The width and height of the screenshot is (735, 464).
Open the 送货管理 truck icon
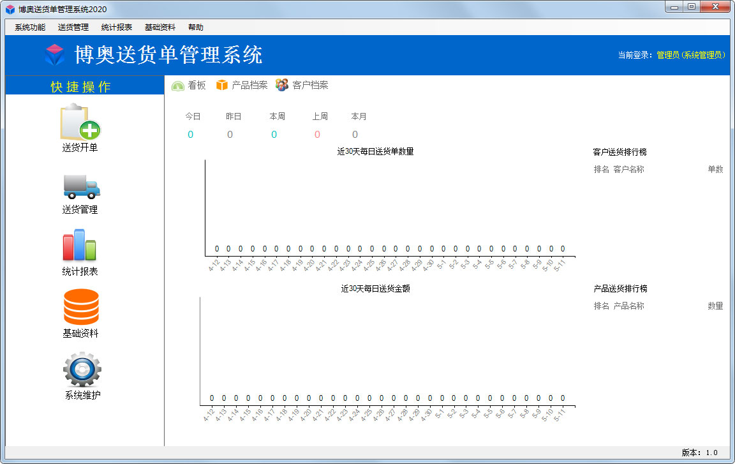point(82,186)
